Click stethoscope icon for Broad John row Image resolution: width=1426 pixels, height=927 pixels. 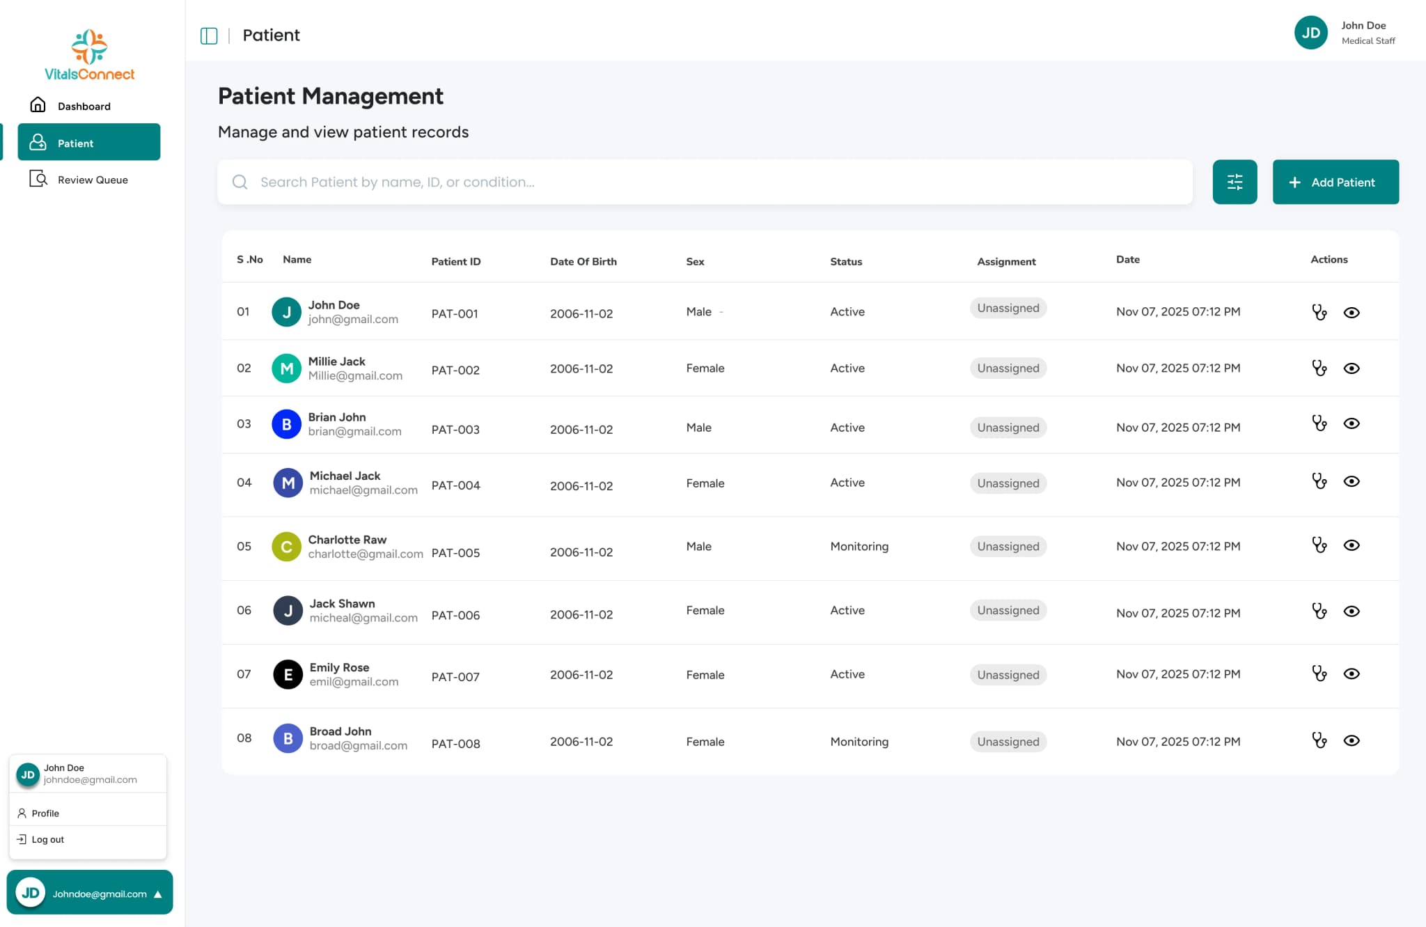click(x=1319, y=740)
